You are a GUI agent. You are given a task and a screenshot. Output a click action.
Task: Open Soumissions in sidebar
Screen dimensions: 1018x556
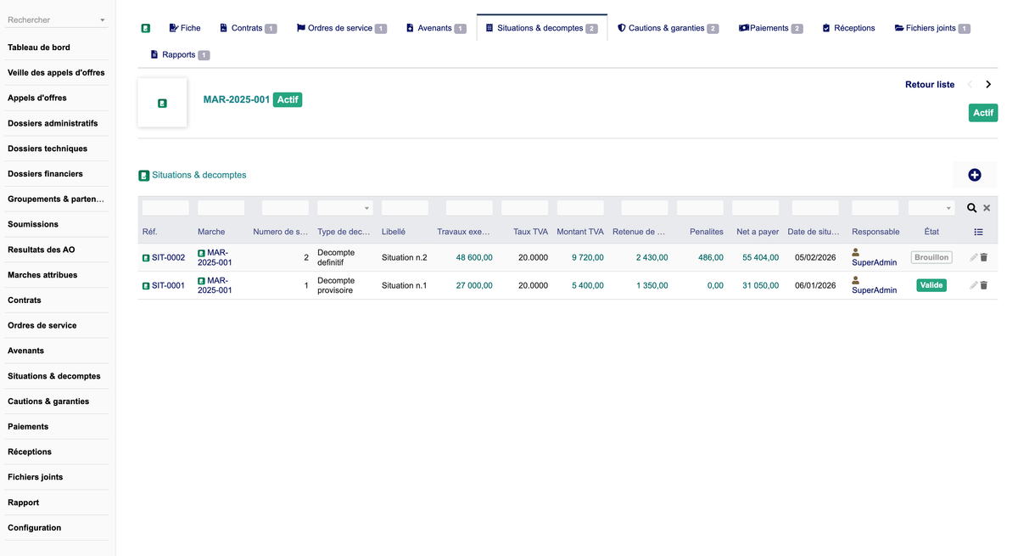tap(33, 224)
